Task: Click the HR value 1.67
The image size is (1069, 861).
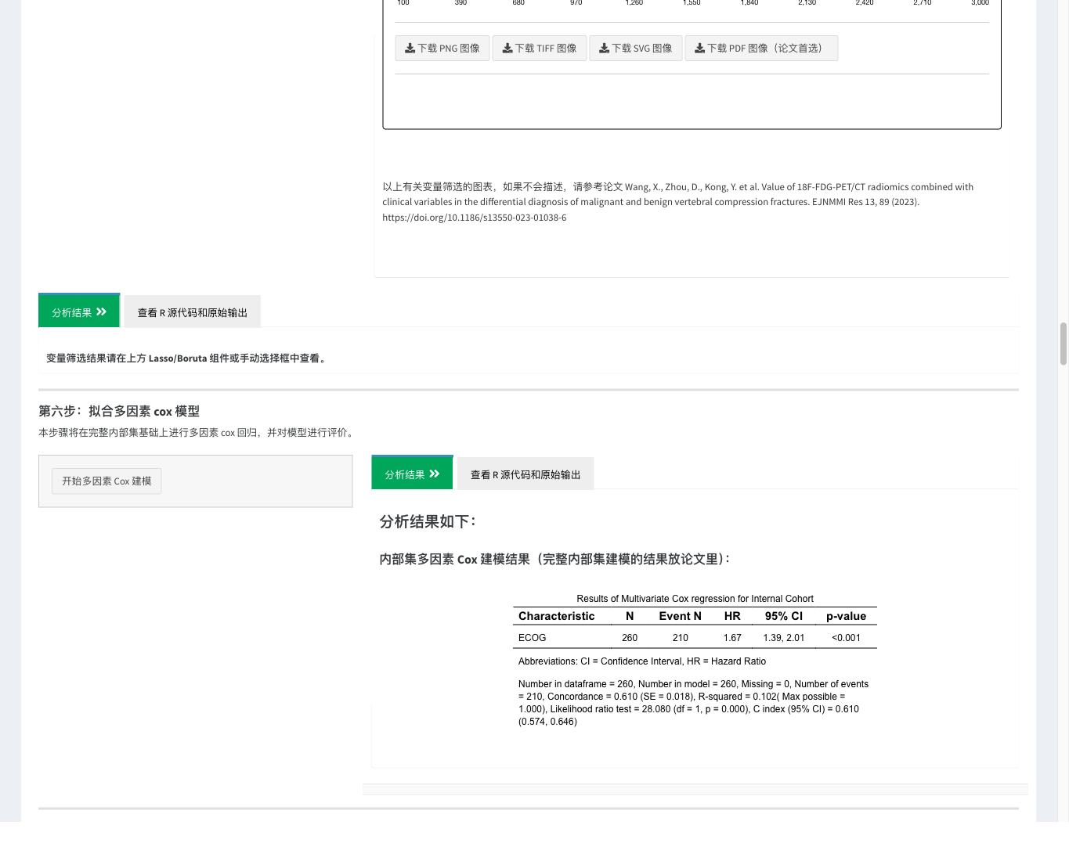Action: [x=732, y=638]
